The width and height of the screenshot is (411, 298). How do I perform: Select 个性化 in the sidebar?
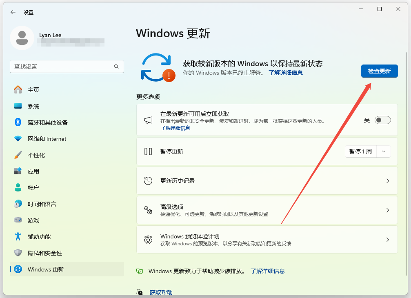(x=67, y=155)
